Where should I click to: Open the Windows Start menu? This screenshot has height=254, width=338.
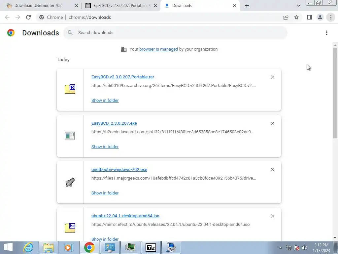click(8, 247)
